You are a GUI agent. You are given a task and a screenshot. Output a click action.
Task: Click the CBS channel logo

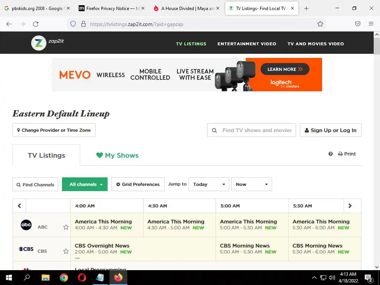pos(26,249)
